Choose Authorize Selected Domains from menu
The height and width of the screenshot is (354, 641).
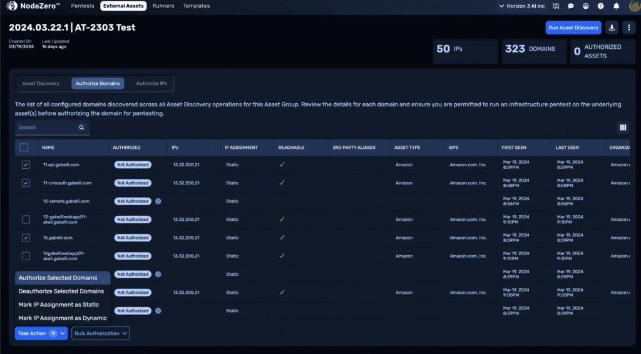(58, 278)
